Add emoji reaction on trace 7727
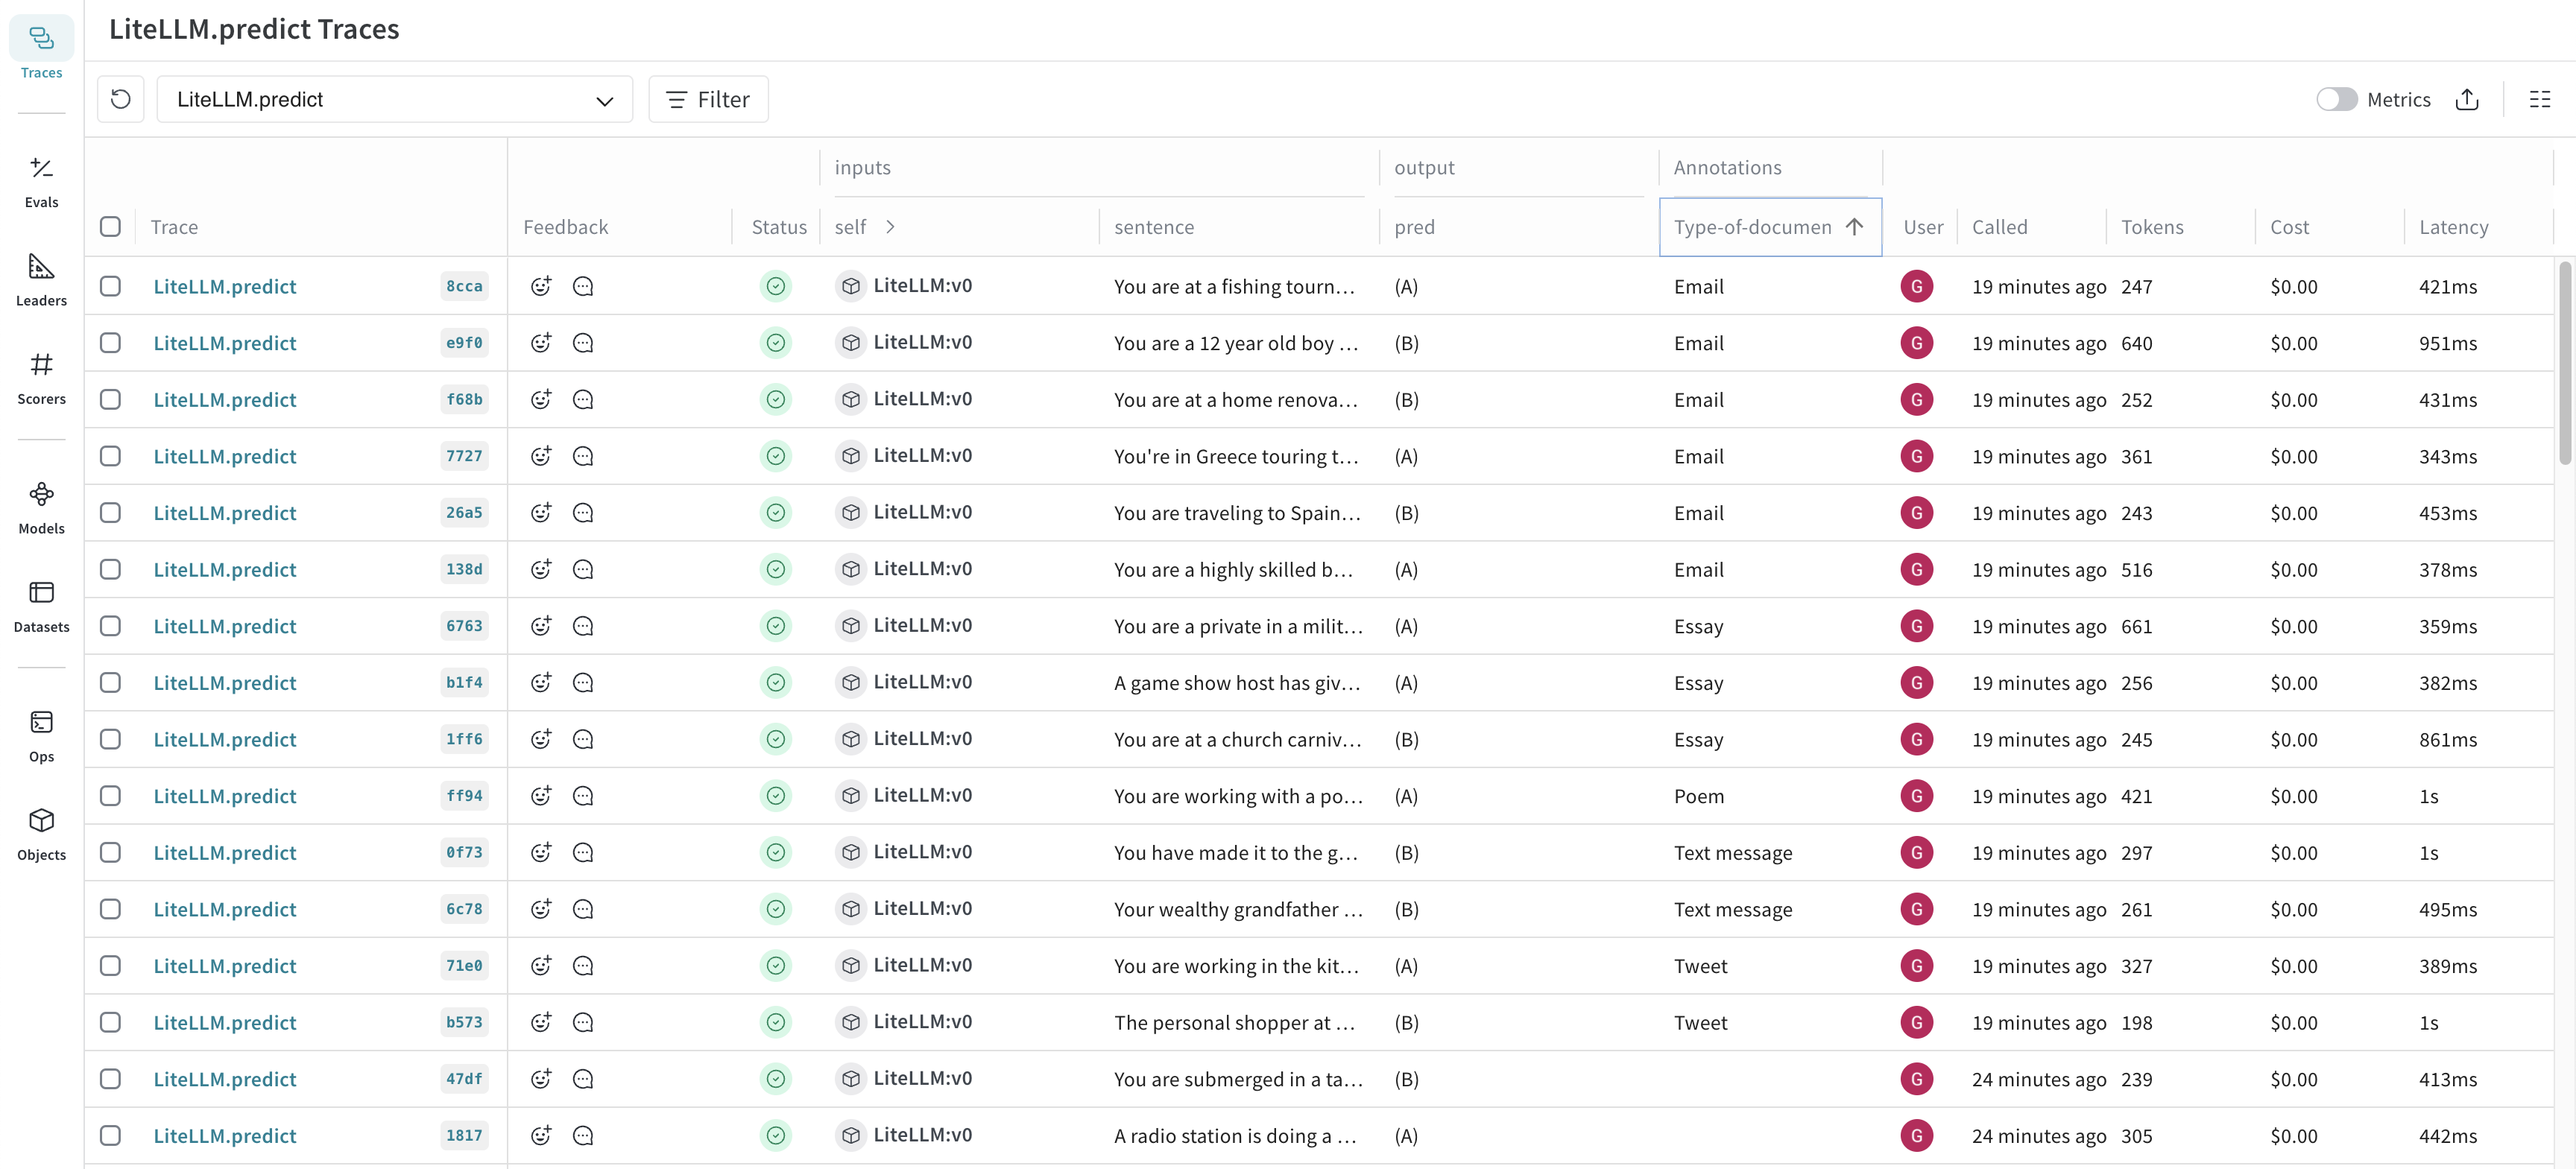 (541, 456)
